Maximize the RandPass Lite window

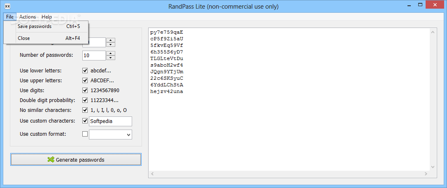420,5
